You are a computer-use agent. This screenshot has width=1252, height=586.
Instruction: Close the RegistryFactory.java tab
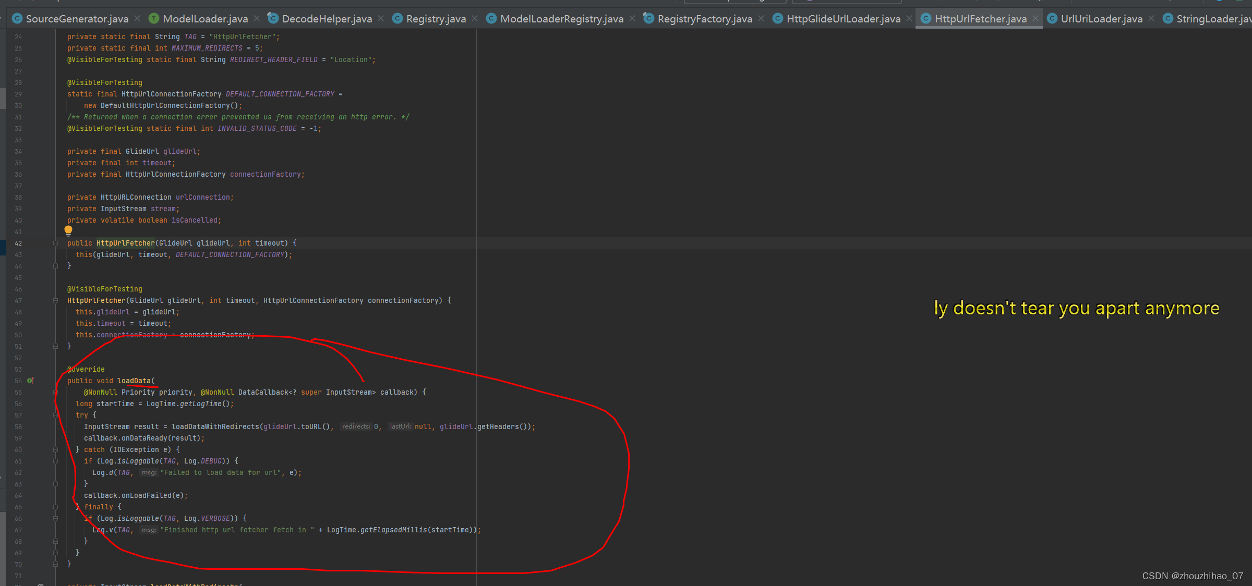(761, 19)
